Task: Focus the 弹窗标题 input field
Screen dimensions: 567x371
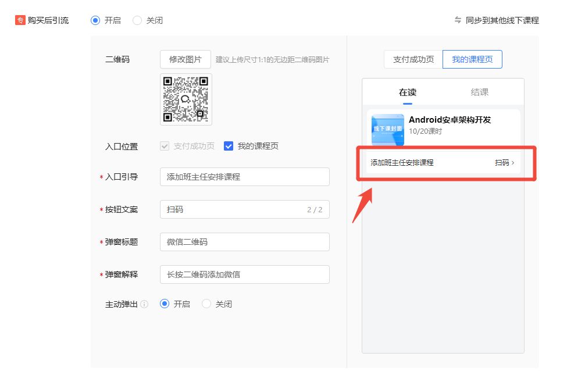Action: point(244,242)
